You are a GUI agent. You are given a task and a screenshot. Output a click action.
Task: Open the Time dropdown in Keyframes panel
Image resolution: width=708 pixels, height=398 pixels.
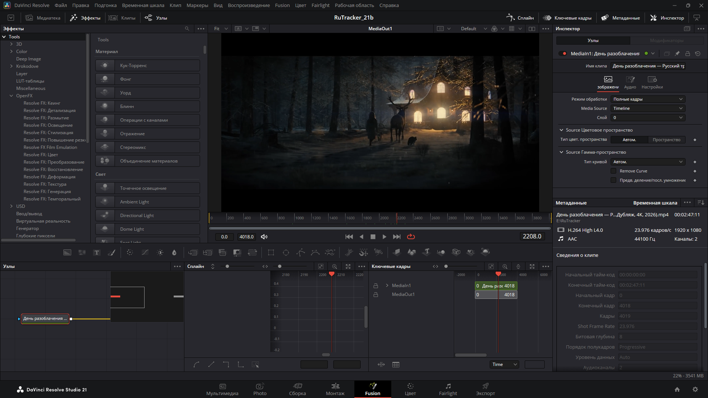pos(504,364)
